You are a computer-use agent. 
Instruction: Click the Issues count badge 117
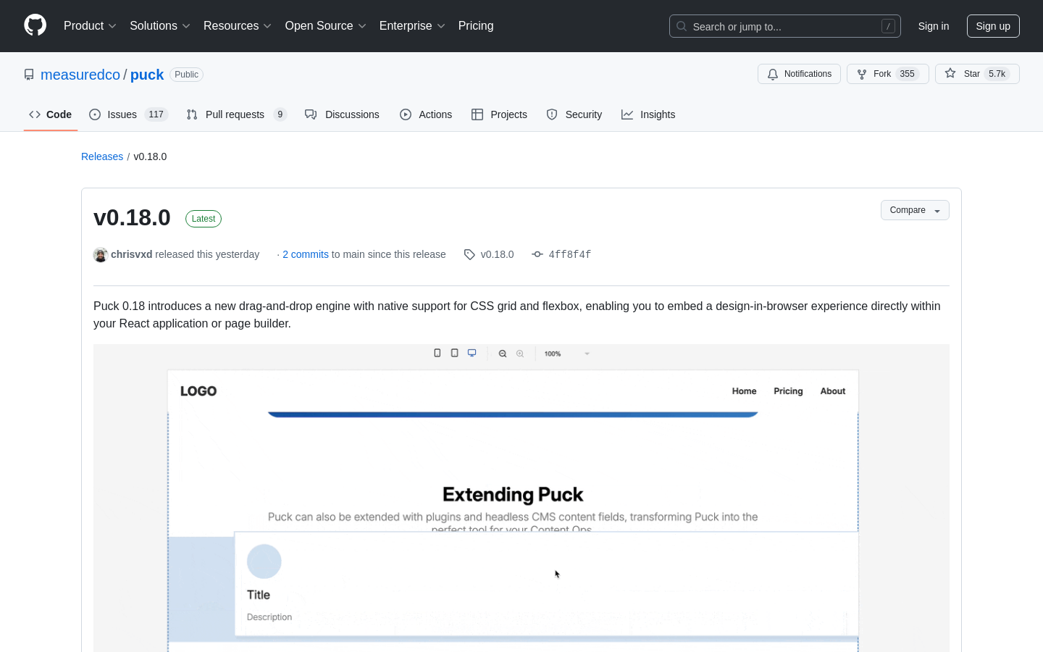click(x=156, y=114)
